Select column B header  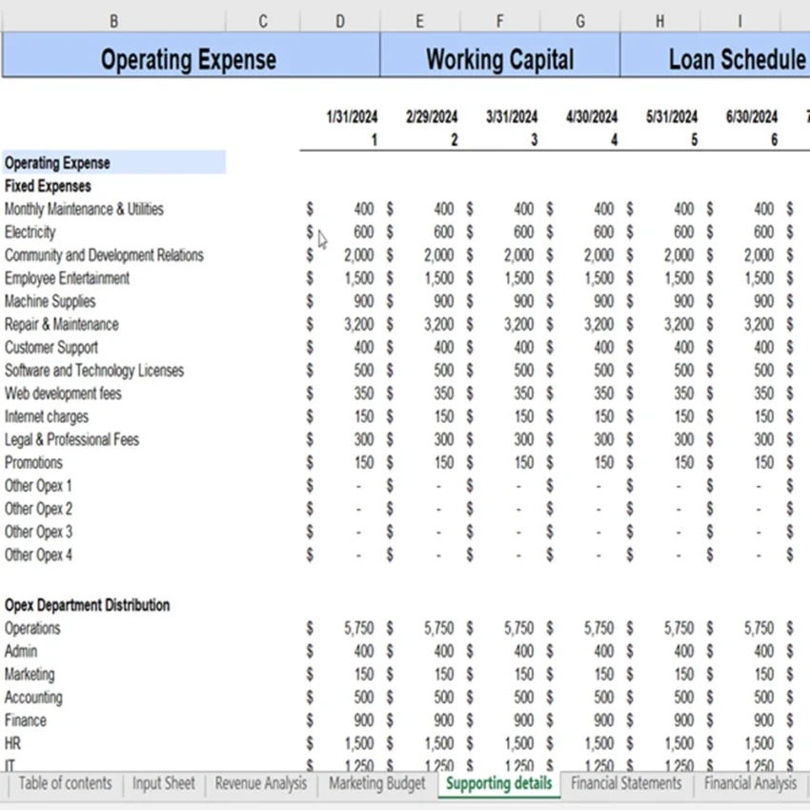click(113, 21)
